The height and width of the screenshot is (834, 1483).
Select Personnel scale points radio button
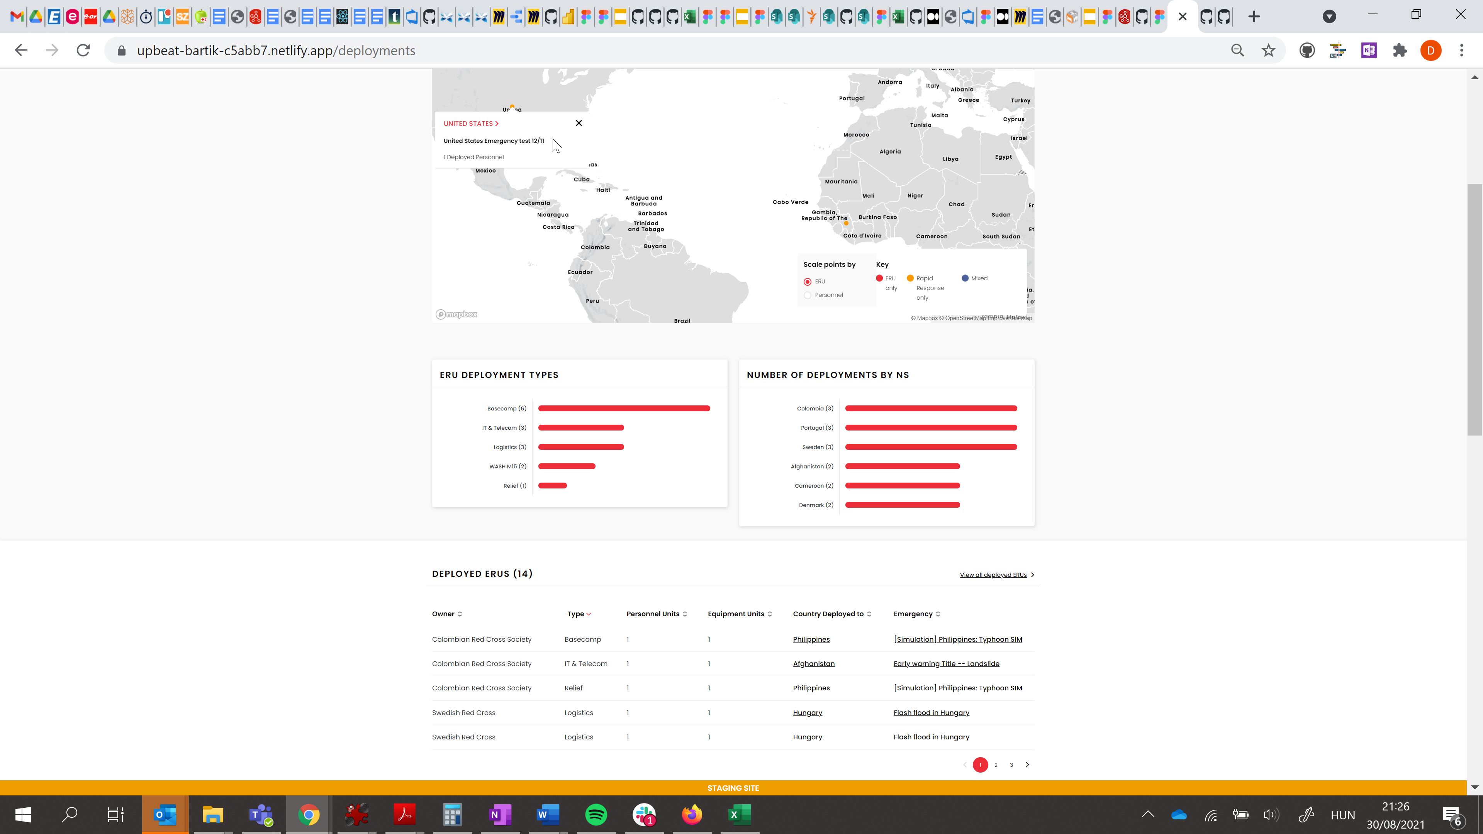click(807, 295)
